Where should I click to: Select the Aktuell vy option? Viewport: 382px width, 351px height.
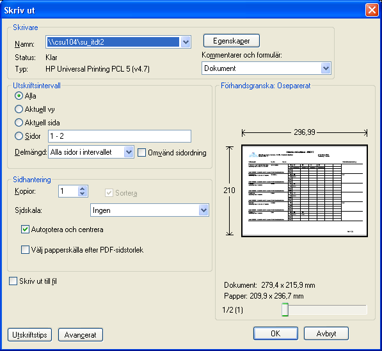coord(19,109)
